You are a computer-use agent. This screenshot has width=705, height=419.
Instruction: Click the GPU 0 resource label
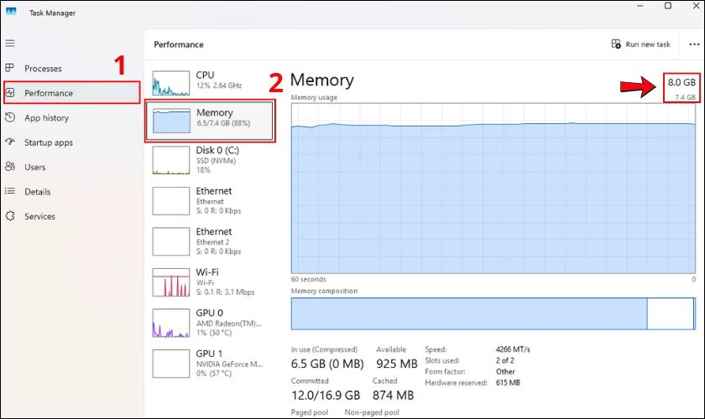pyautogui.click(x=210, y=313)
